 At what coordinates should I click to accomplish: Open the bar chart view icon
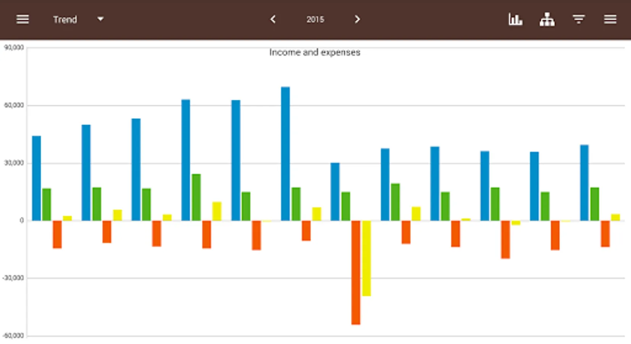tap(515, 19)
